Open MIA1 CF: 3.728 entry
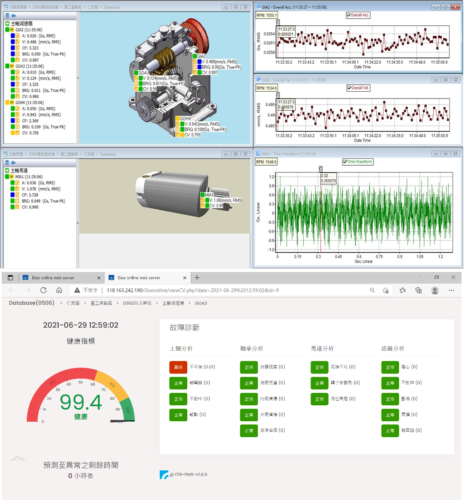 tap(30, 195)
